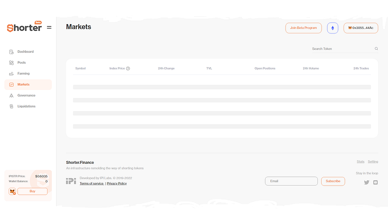
Task: Sort by Open Positions column
Action: [265, 68]
